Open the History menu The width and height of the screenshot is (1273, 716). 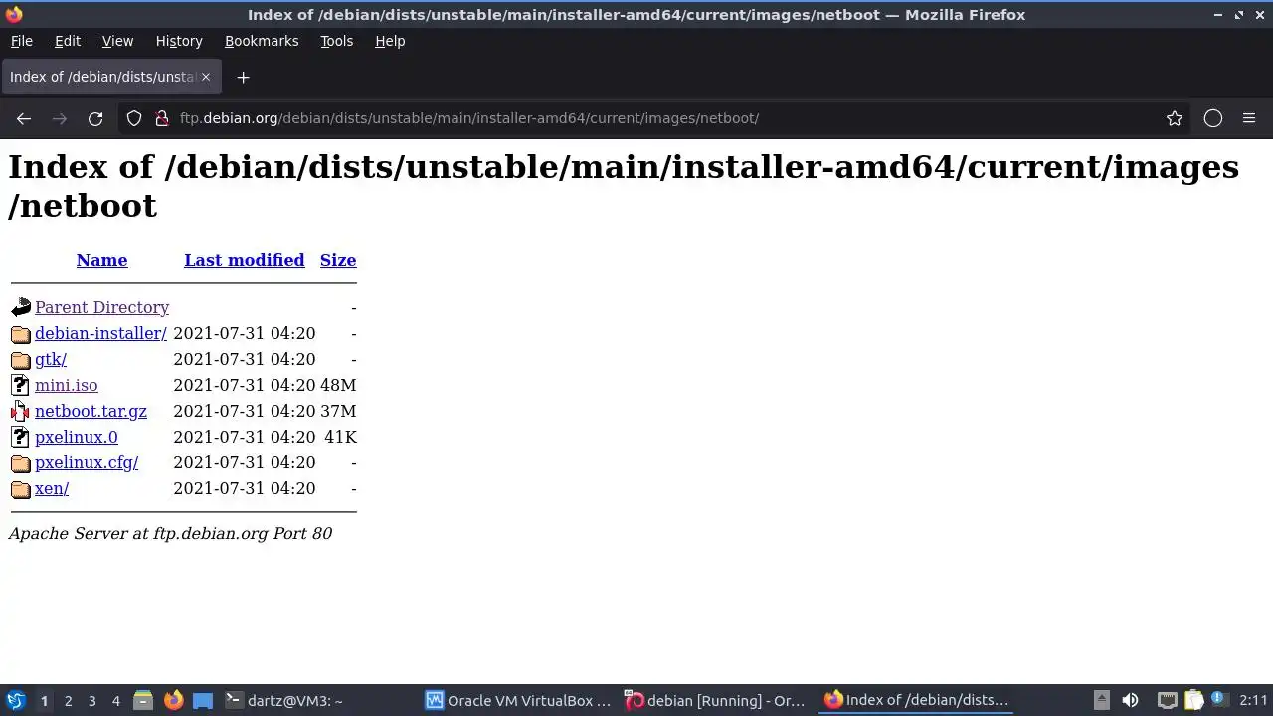point(179,41)
